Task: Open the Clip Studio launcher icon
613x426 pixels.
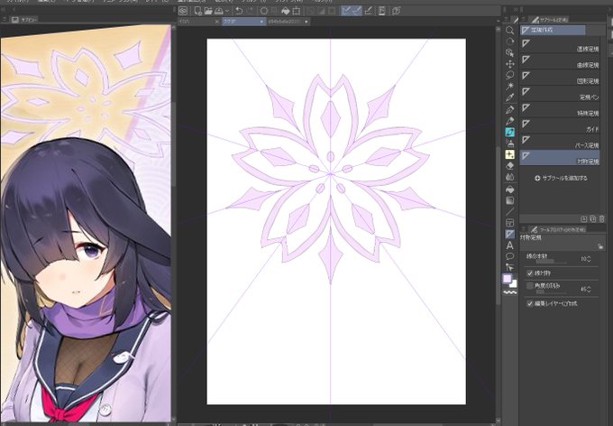Action: [x=183, y=11]
